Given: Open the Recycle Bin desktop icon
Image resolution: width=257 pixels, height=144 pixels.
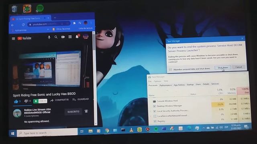Looking at the screenshot, I should pyautogui.click(x=15, y=9).
